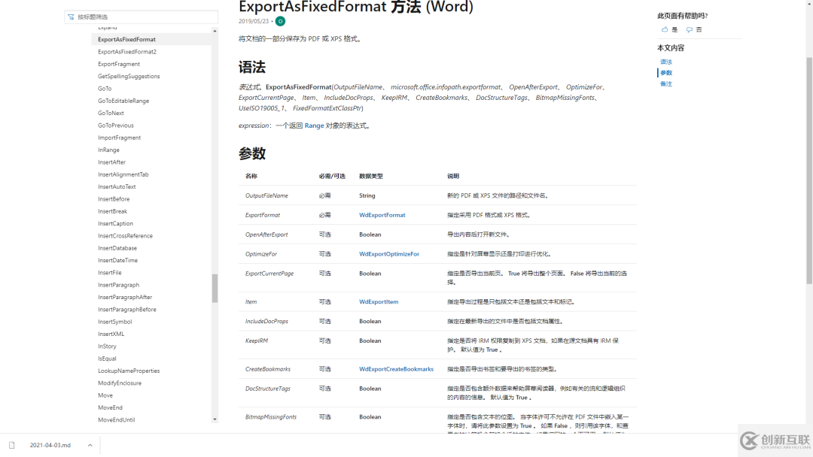The image size is (813, 457).
Task: Open InsertBreak in sidebar
Action: 112,212
